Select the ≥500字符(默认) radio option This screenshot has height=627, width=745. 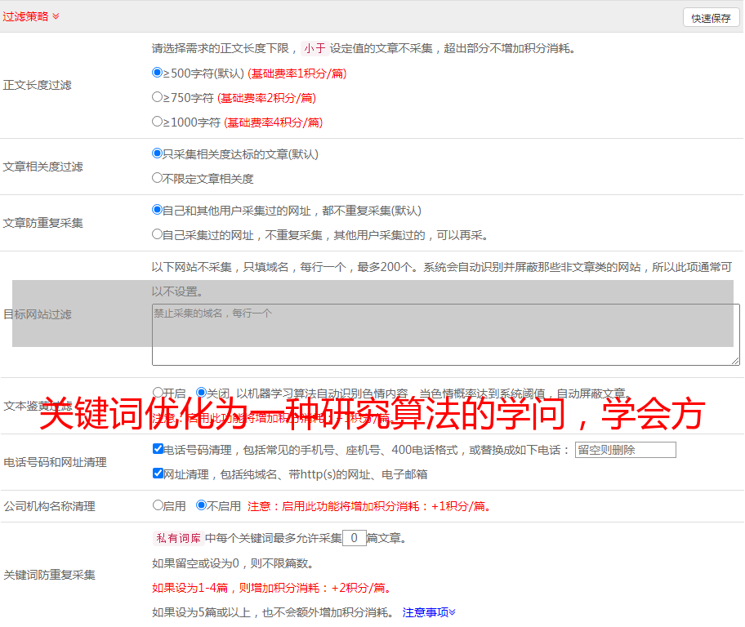(x=158, y=73)
